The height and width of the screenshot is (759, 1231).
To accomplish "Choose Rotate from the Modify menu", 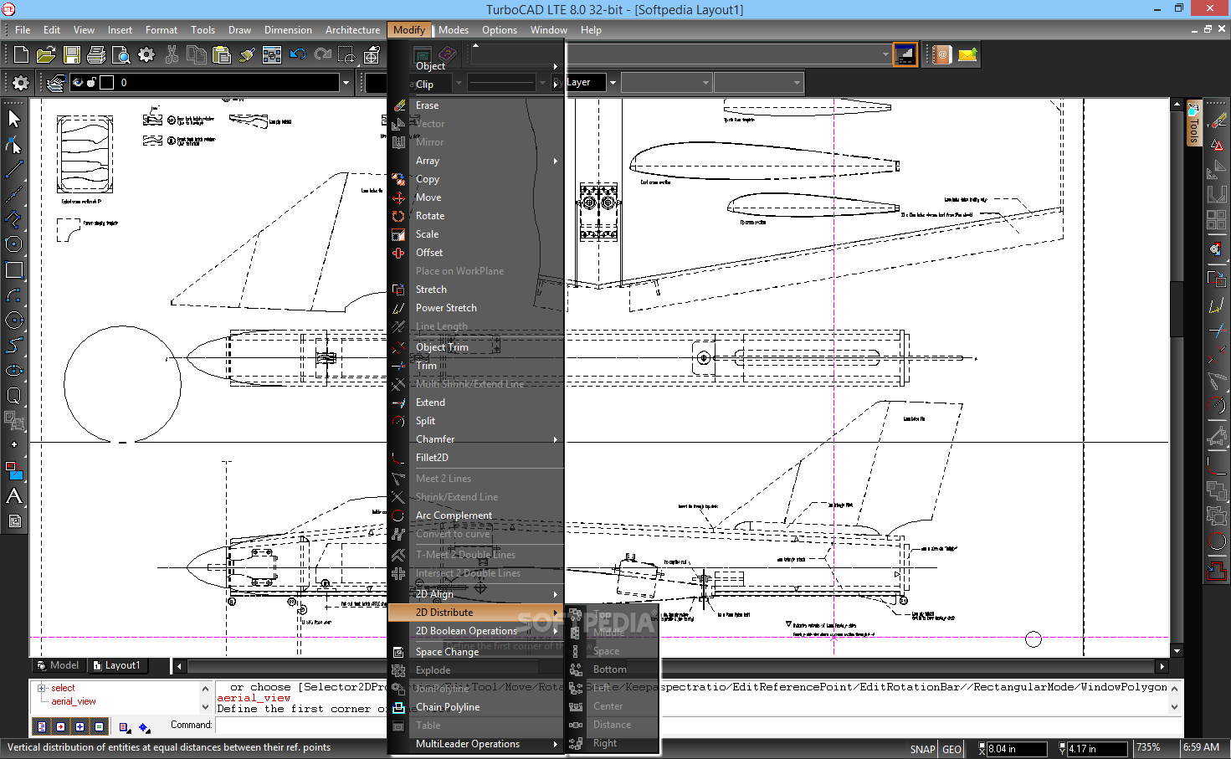I will tap(475, 216).
